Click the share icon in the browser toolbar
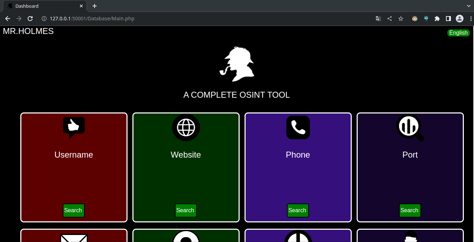The width and height of the screenshot is (474, 242). tap(389, 19)
